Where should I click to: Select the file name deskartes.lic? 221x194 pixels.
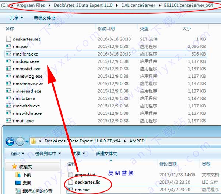click(x=87, y=182)
